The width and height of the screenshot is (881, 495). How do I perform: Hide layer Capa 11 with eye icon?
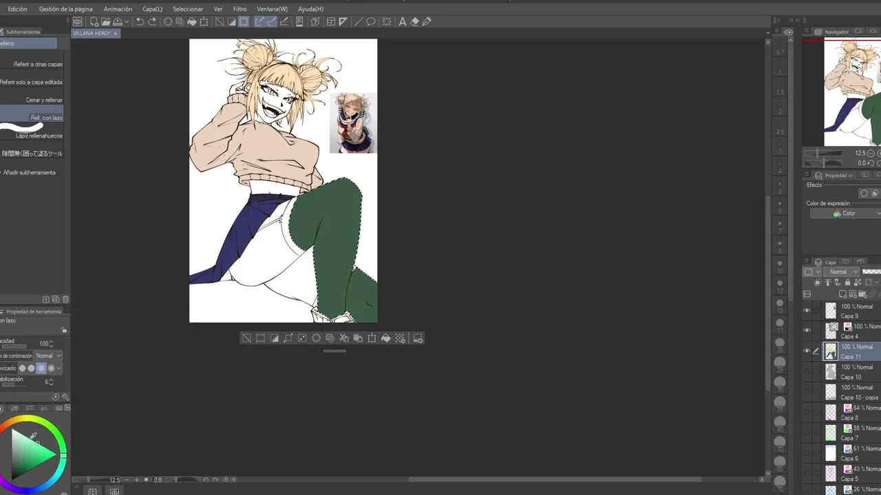pos(807,351)
